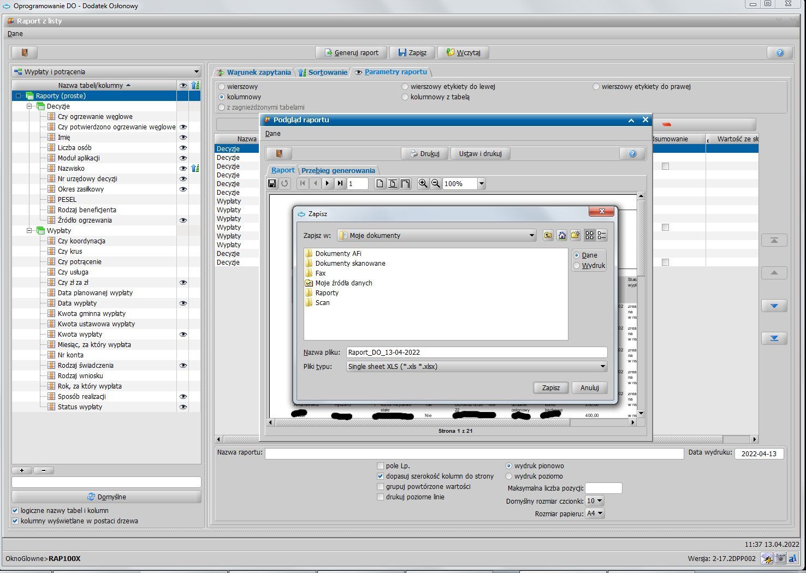Click Nazwa pliku text field
The height and width of the screenshot is (573, 806).
click(x=477, y=352)
